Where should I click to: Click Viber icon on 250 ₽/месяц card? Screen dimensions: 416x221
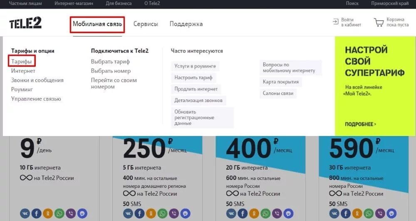pos(174,214)
